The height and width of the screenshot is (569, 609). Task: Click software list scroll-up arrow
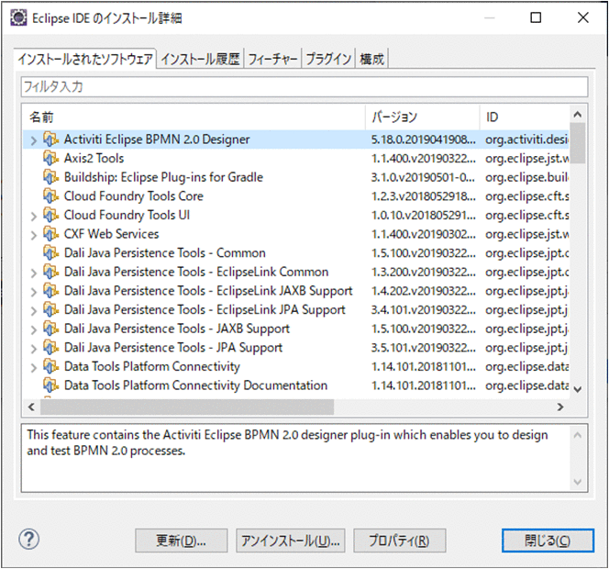pyautogui.click(x=578, y=115)
